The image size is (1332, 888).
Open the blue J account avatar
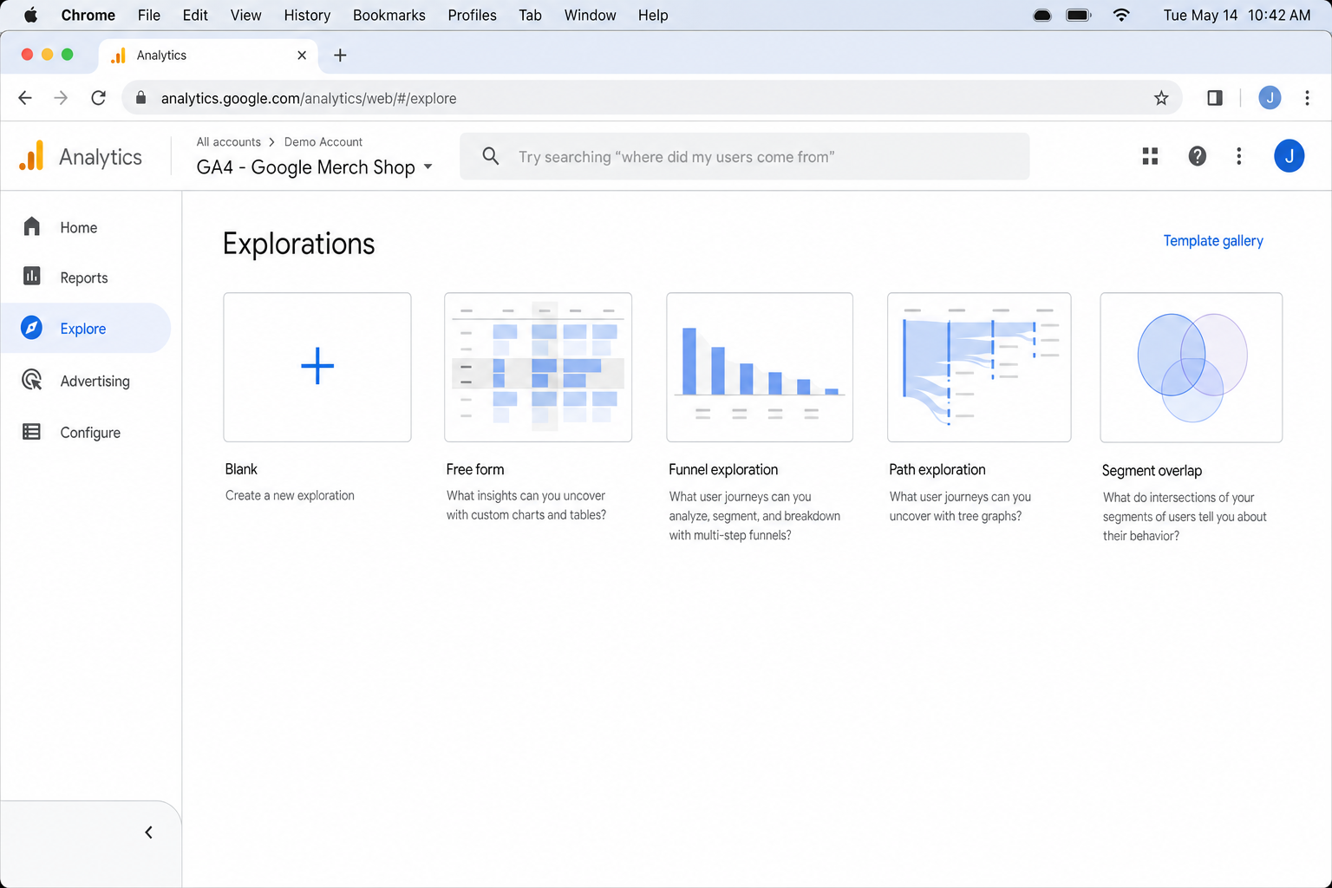click(x=1290, y=156)
